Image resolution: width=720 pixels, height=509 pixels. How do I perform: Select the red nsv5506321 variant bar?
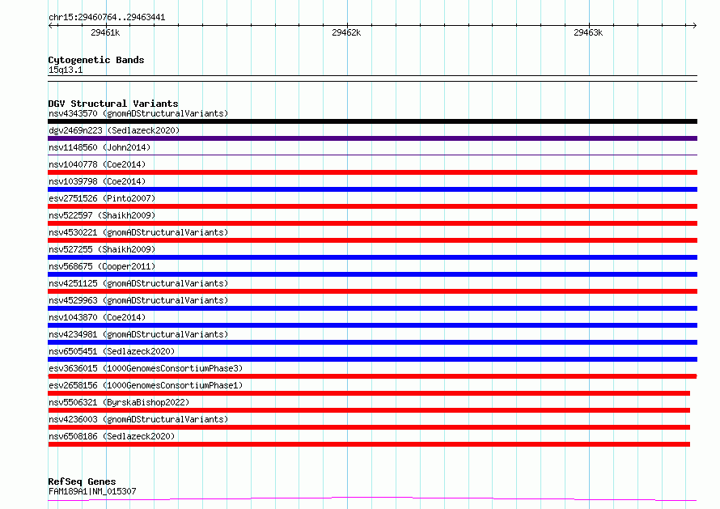369,410
